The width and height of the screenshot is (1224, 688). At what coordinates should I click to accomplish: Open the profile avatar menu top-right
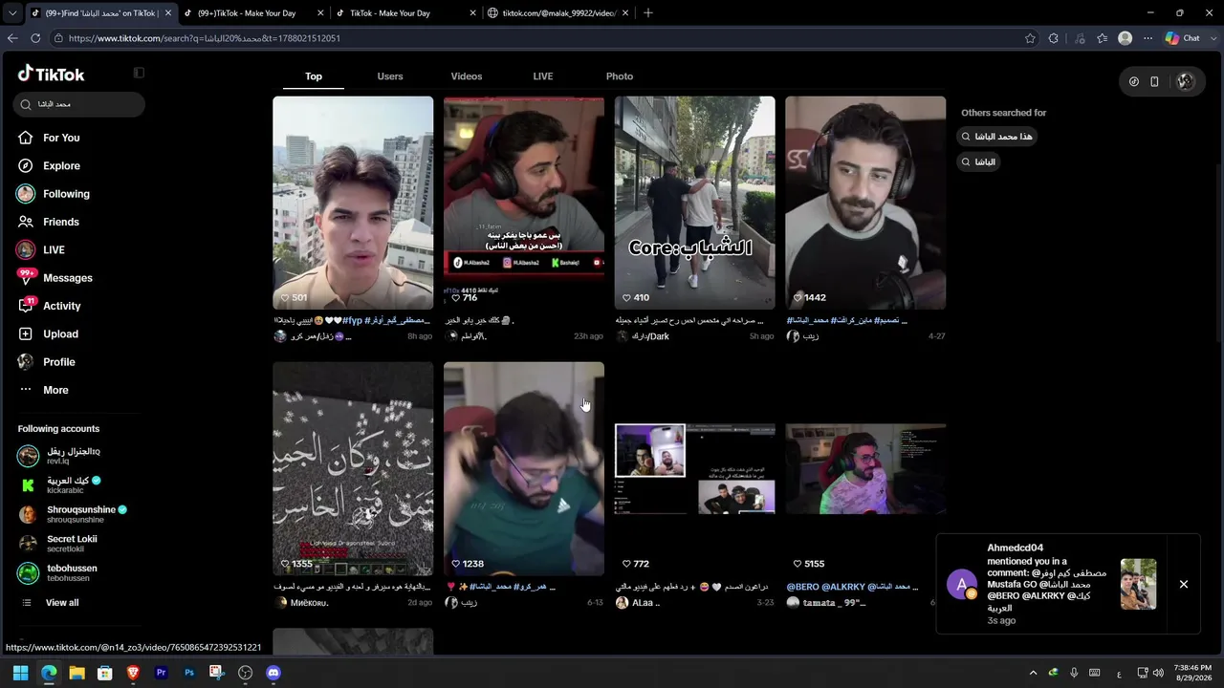coord(1185,81)
